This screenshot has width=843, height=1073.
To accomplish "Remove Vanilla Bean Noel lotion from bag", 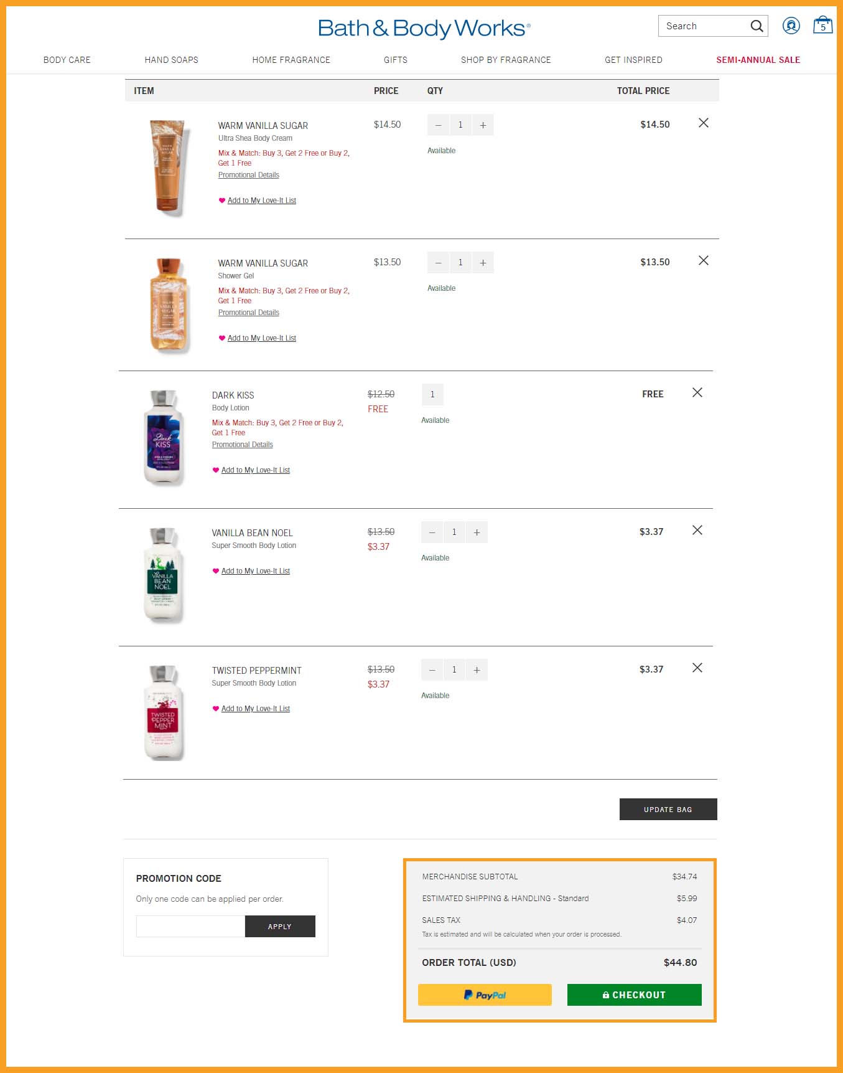I will (x=697, y=531).
